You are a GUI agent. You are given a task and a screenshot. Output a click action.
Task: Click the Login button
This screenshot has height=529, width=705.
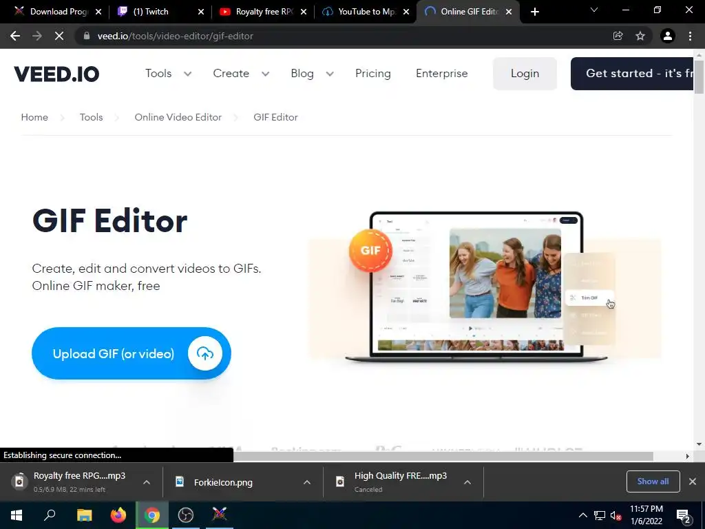(525, 73)
